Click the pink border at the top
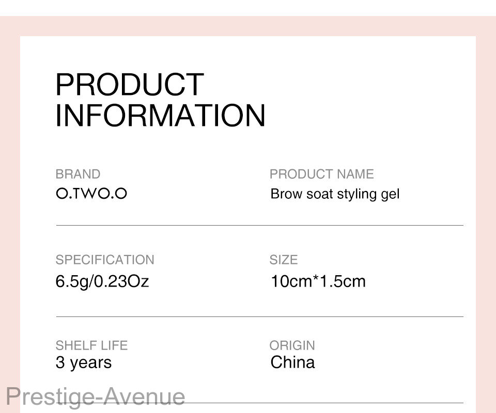496x413 pixels. [x=248, y=26]
